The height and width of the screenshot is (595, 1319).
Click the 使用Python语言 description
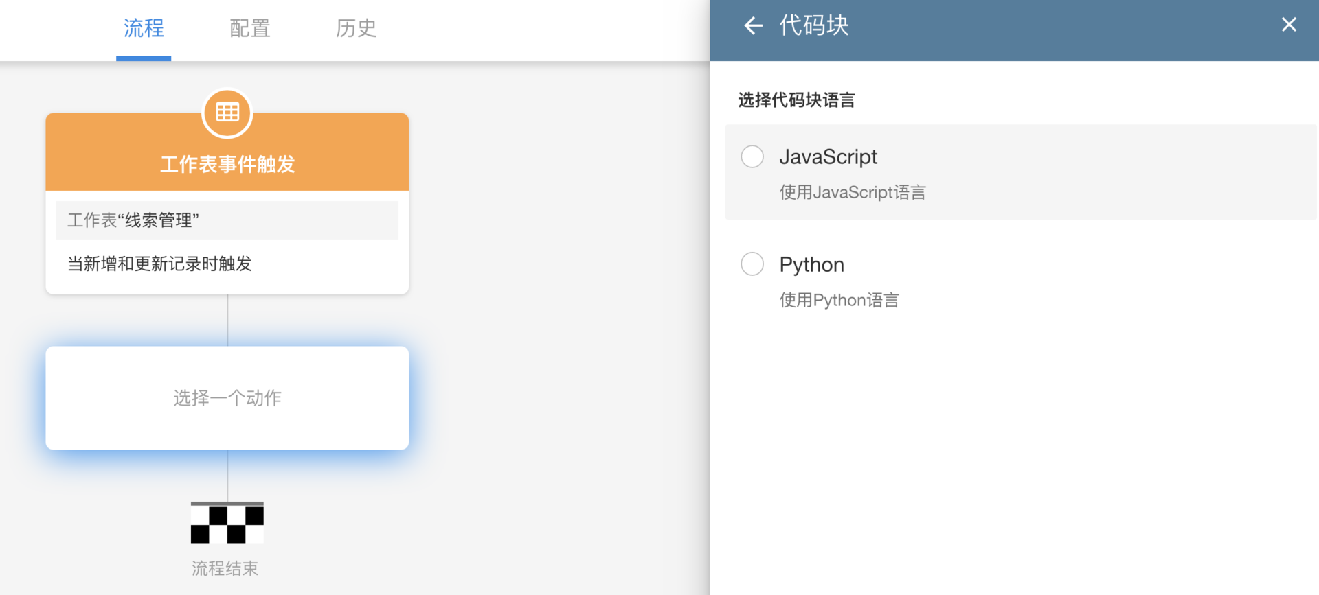click(839, 301)
